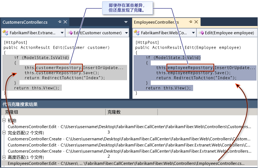Open FabrikamFiber.Extrane... class dropdown
The image size is (258, 168).
tap(62, 33)
